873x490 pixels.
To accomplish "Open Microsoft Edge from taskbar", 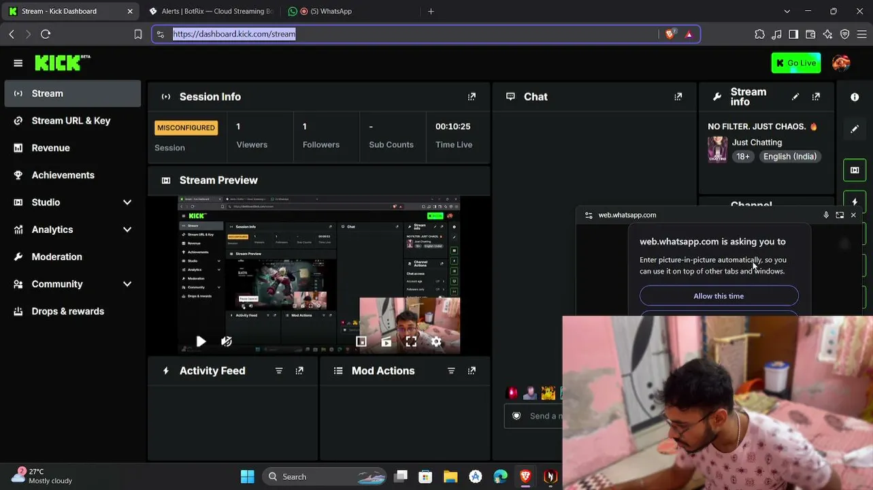I will (500, 476).
